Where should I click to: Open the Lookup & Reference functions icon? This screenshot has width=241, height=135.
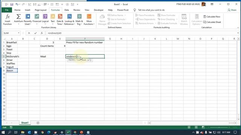tap(69, 16)
